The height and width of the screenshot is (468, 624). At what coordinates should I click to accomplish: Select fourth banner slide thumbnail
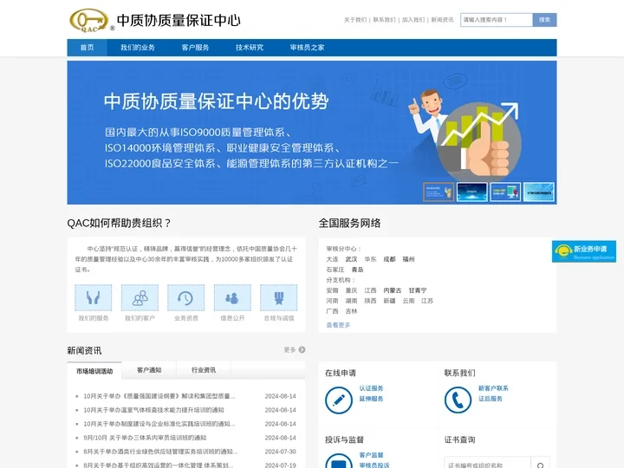pyautogui.click(x=539, y=192)
